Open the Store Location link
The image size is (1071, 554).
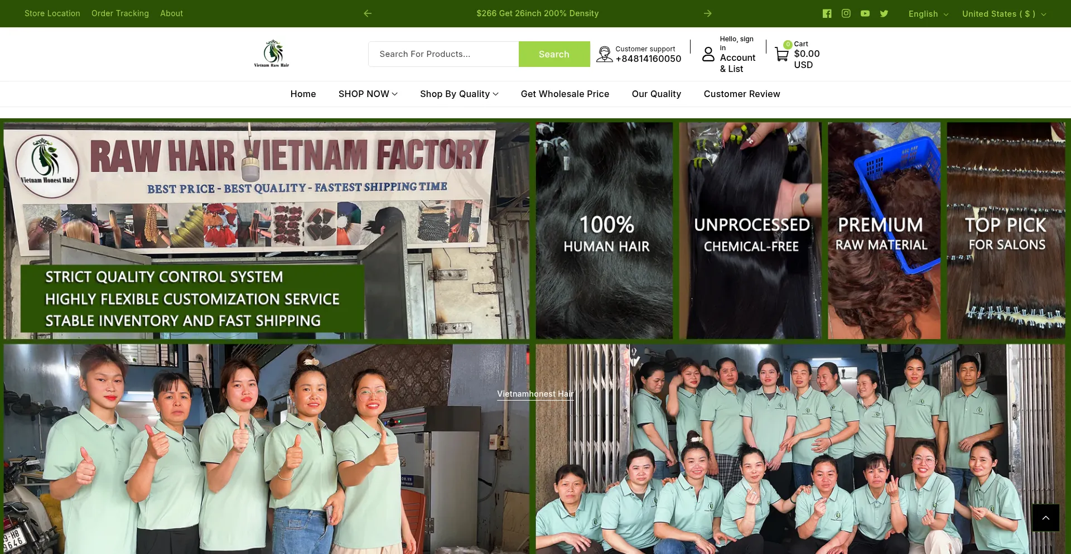pyautogui.click(x=52, y=13)
